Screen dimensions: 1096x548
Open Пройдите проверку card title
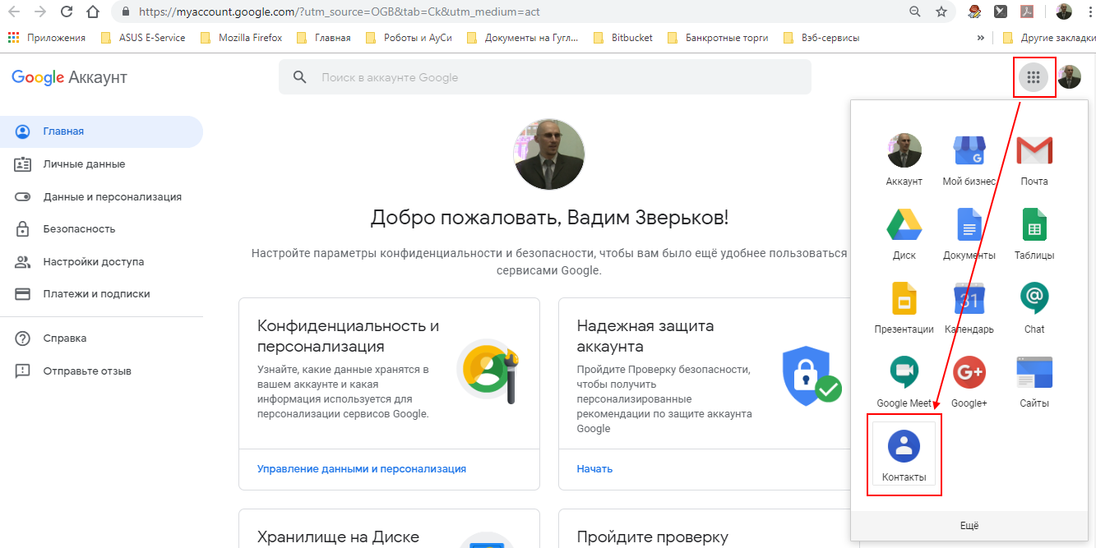(653, 537)
